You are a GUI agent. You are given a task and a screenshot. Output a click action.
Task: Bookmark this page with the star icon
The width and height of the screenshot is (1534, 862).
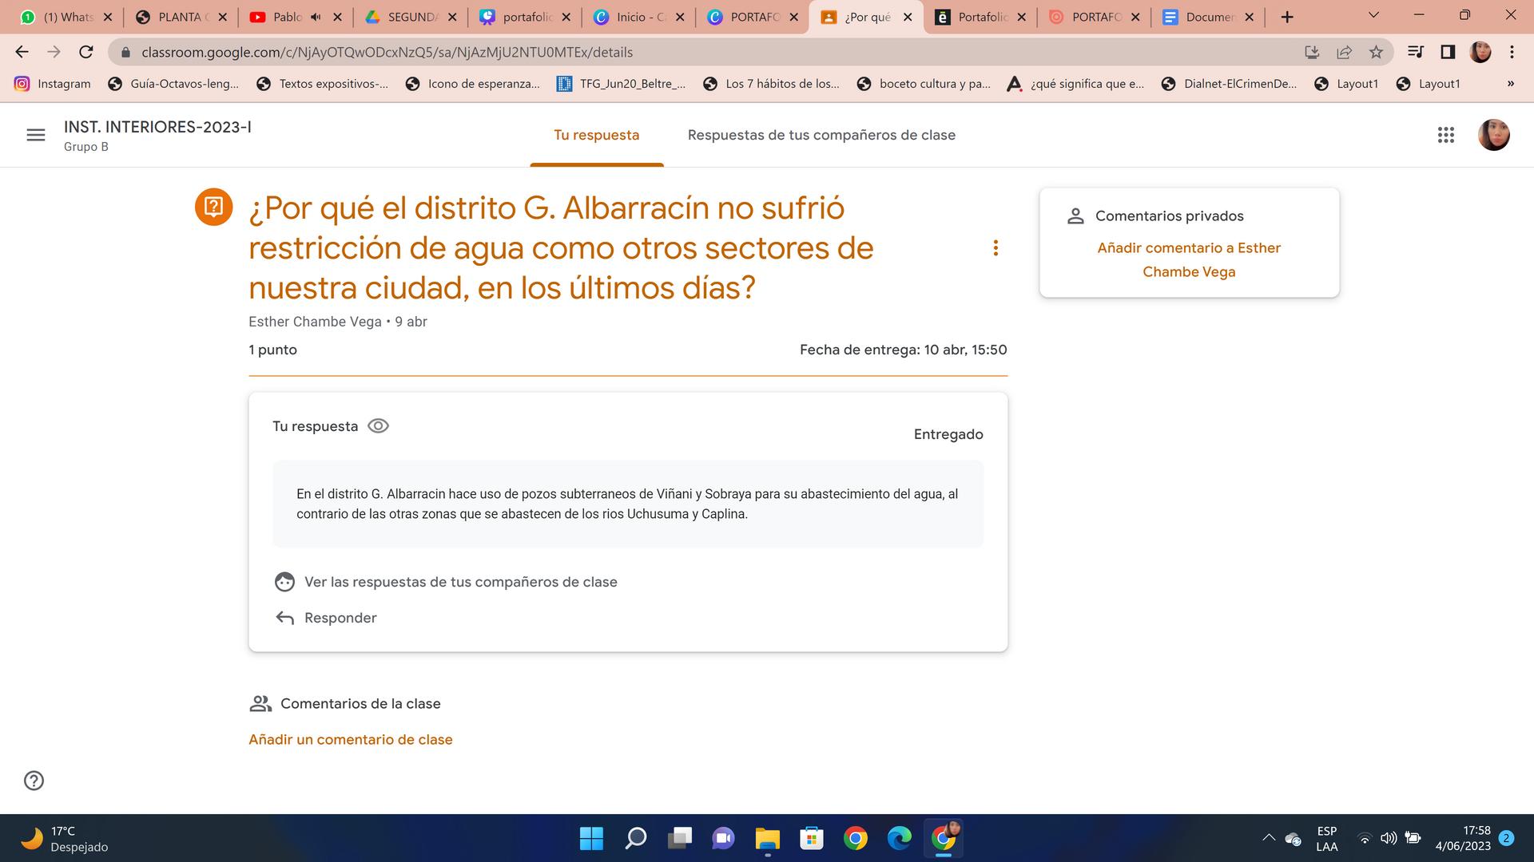(x=1376, y=52)
